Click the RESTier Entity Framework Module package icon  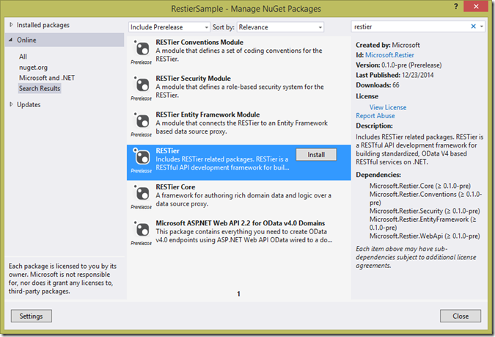click(x=142, y=121)
